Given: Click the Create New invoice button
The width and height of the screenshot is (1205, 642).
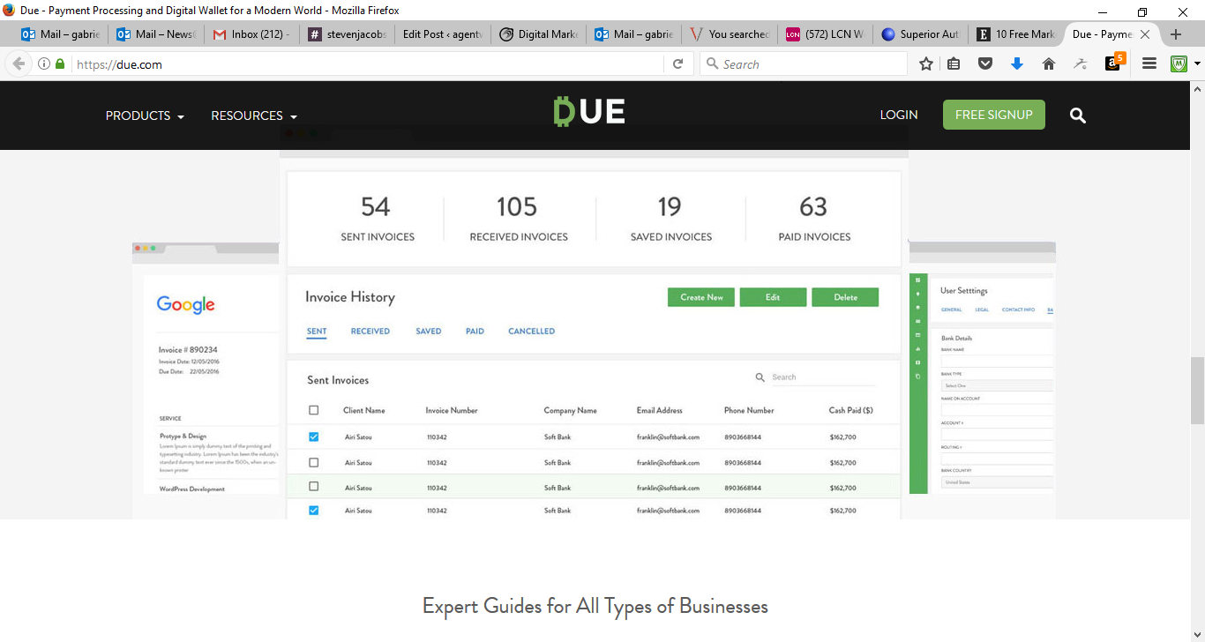Looking at the screenshot, I should pyautogui.click(x=701, y=297).
